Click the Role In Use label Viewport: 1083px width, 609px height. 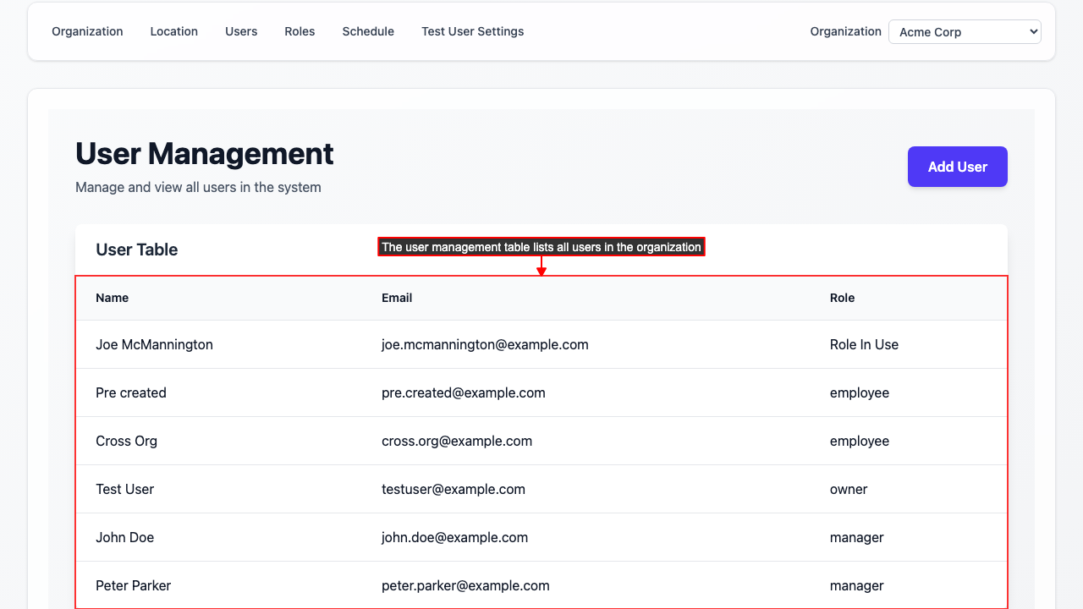coord(864,344)
